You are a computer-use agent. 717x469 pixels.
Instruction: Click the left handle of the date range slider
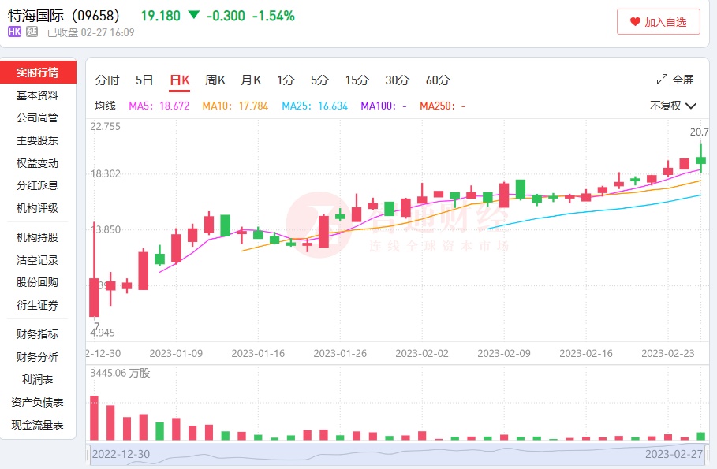point(88,454)
